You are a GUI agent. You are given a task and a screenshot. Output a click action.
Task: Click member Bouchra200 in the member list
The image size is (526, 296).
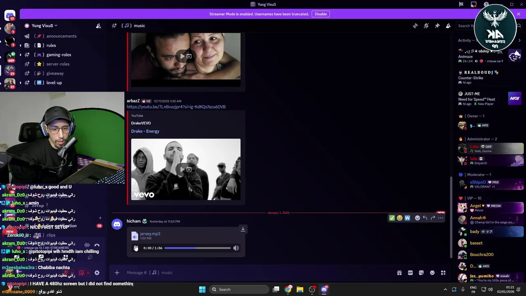point(490,254)
